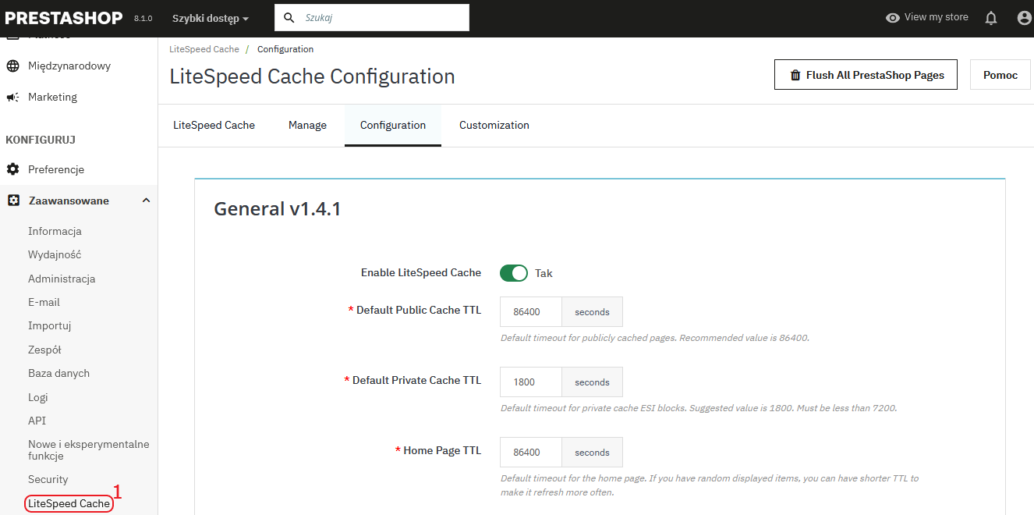
Task: Click the search magnifier icon
Action: click(x=289, y=18)
